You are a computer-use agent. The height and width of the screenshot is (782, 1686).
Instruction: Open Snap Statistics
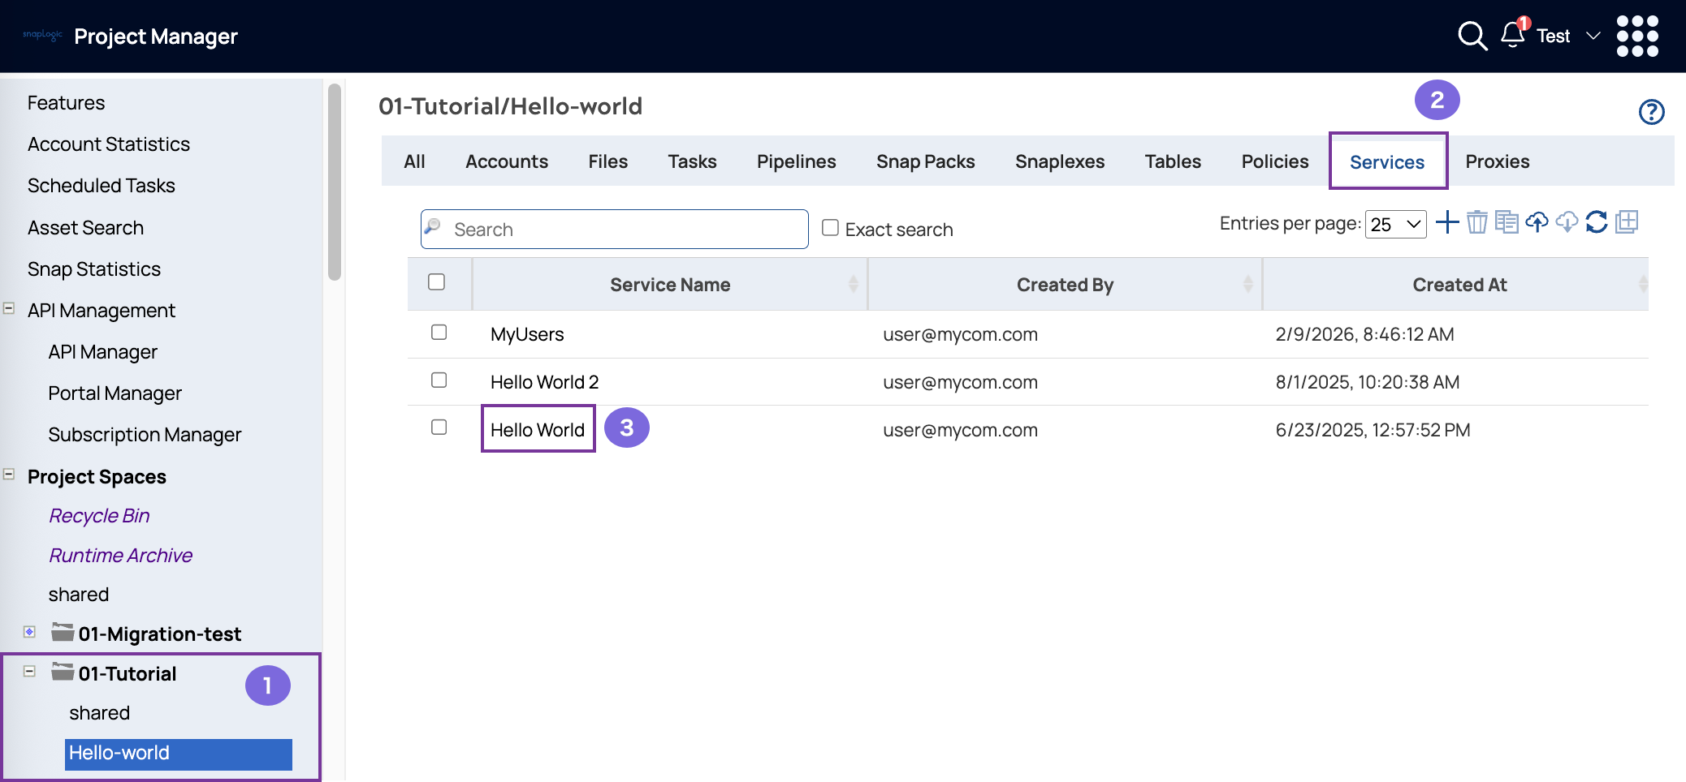coord(94,269)
